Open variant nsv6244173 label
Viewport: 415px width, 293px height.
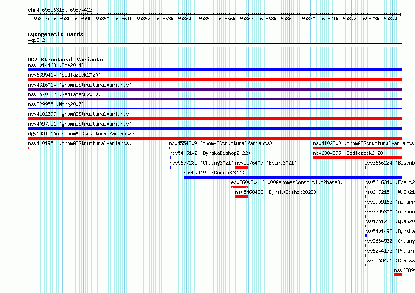[390, 251]
